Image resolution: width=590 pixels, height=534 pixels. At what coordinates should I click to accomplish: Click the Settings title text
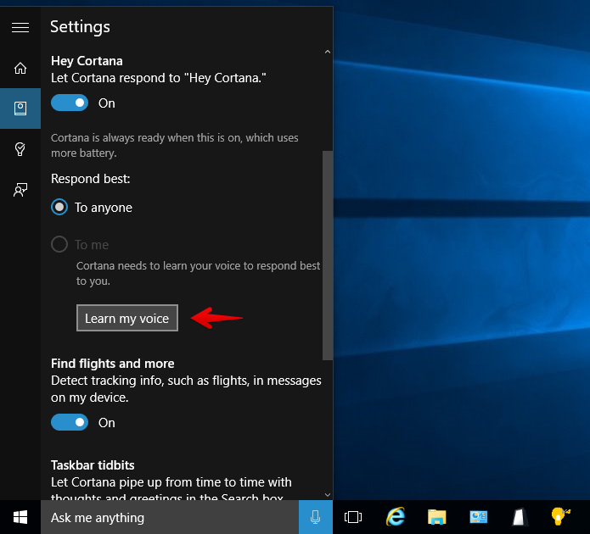[x=80, y=26]
